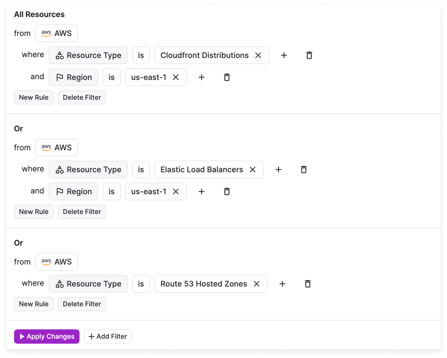Delete the Region rule in the first filter
This screenshot has width=447, height=358.
[x=227, y=77]
